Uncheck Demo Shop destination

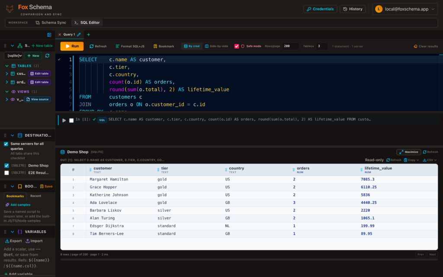click(x=6, y=166)
